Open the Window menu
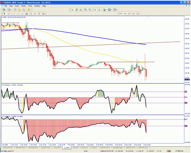The width and height of the screenshot is (191, 153). [x=37, y=6]
